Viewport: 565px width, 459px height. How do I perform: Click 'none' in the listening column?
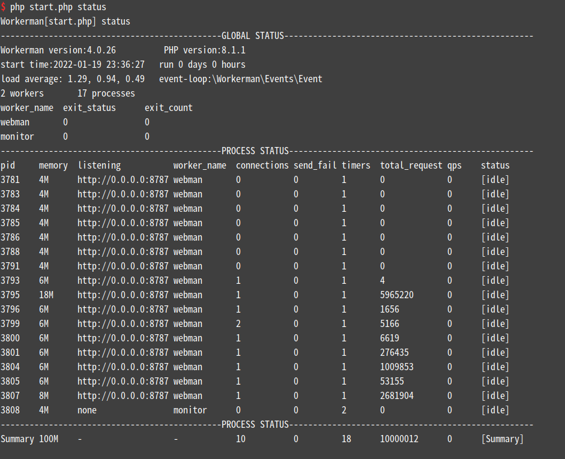point(87,410)
